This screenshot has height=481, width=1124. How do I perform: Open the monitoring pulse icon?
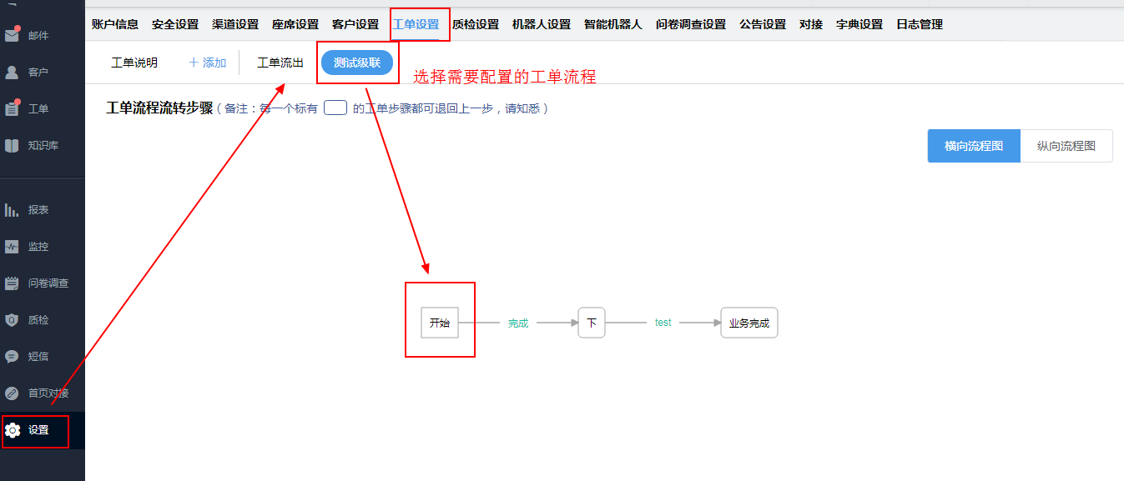(x=12, y=247)
